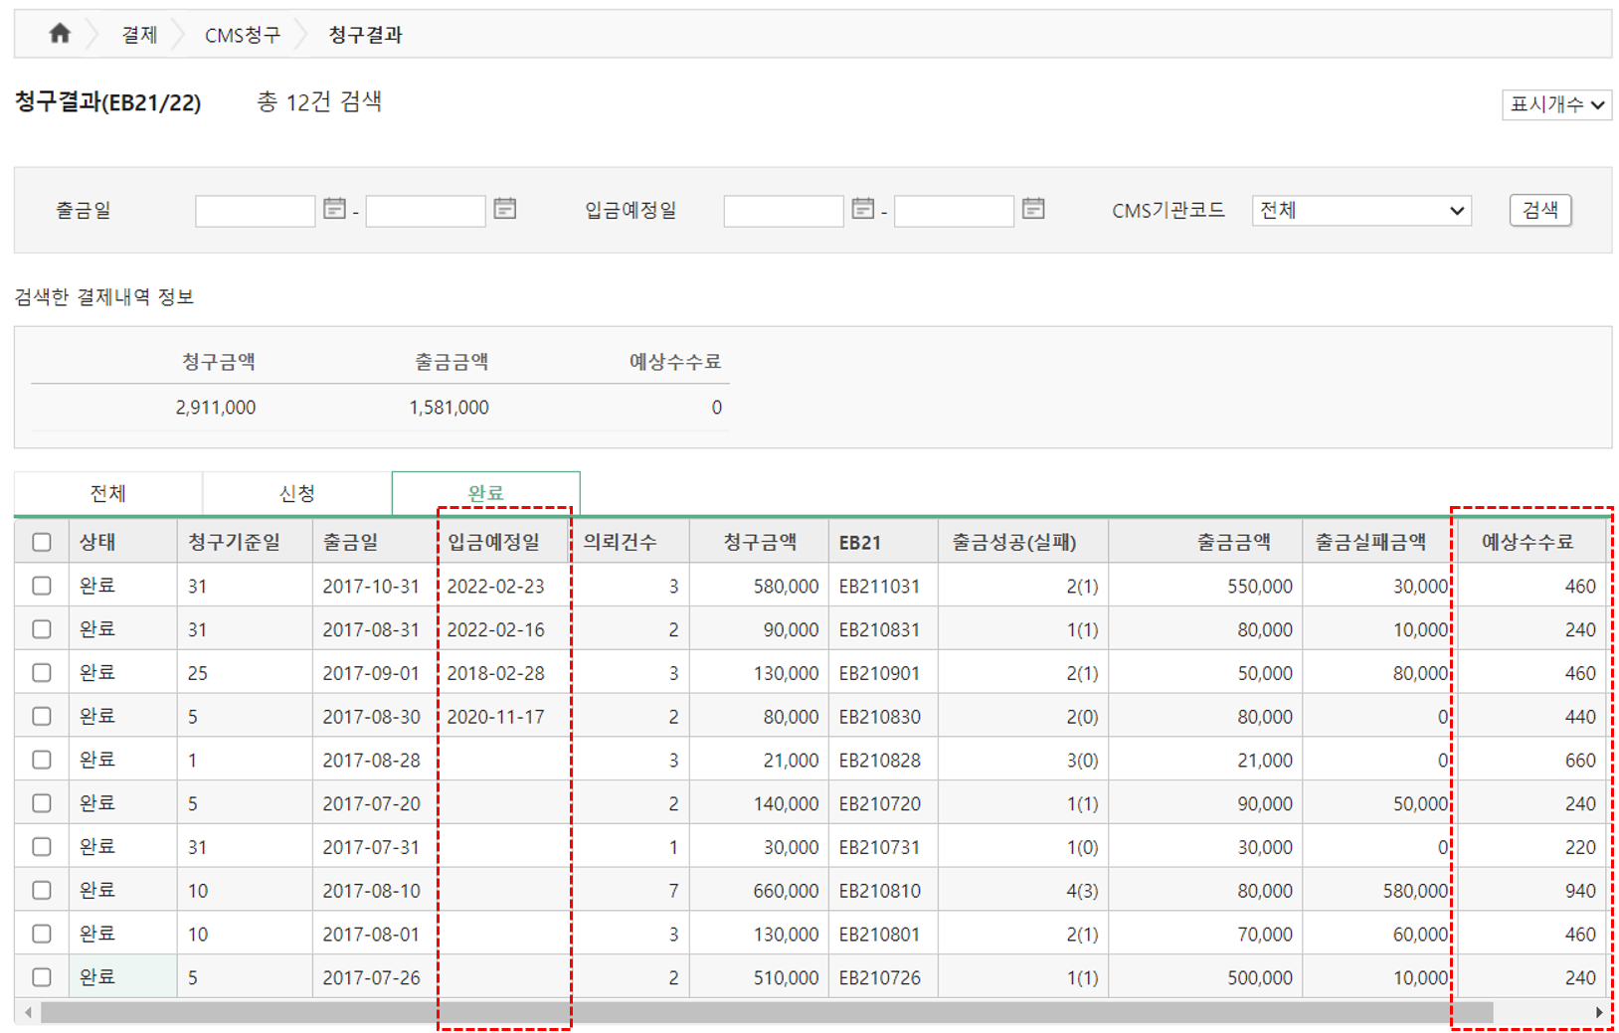This screenshot has width=1619, height=1033.
Task: Click the 총 12건 검색 text
Action: [319, 101]
